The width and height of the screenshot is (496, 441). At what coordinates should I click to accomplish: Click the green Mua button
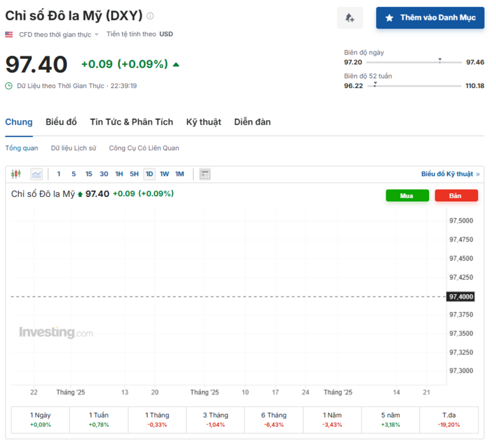tap(407, 196)
